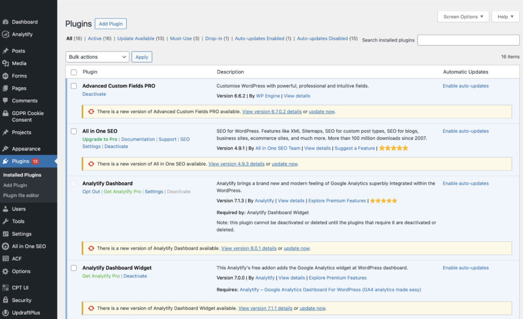Toggle the select-all plugins checkbox in header
Image resolution: width=523 pixels, height=319 pixels.
(74, 72)
